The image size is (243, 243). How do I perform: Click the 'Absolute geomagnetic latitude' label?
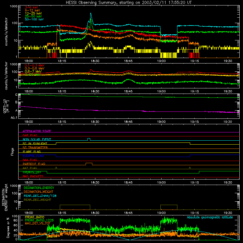pyautogui.click(x=210, y=217)
